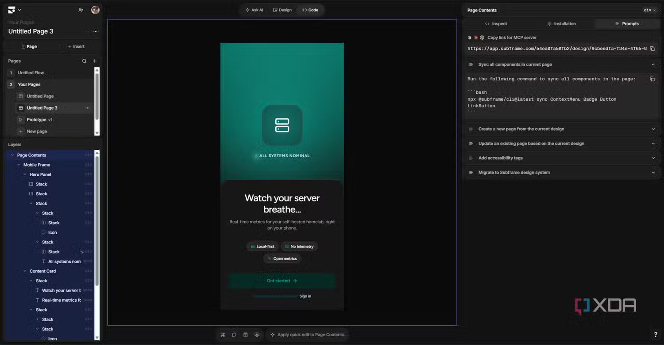Image resolution: width=664 pixels, height=345 pixels.
Task: Open options for Untitled Page 3 list row
Action: tap(87, 108)
